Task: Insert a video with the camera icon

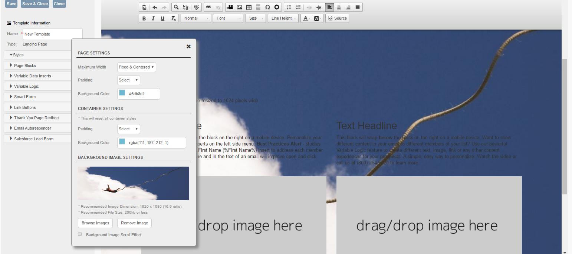Action: click(x=230, y=7)
